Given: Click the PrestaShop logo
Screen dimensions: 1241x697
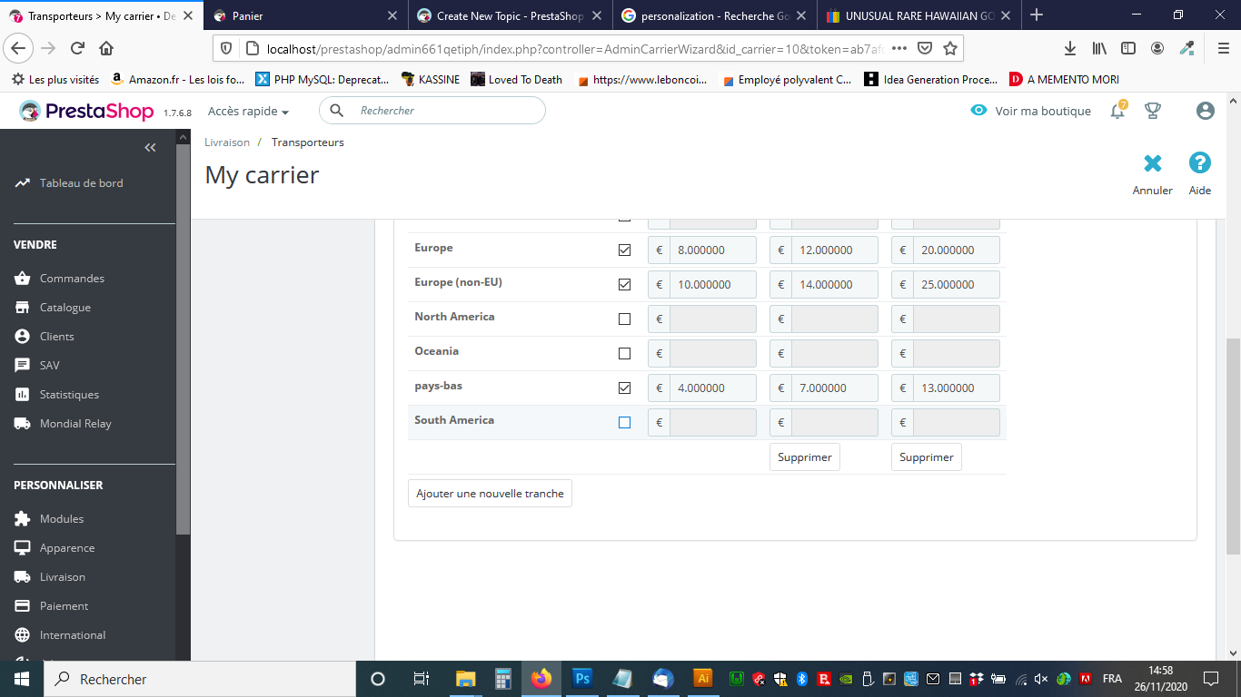Looking at the screenshot, I should click(87, 111).
